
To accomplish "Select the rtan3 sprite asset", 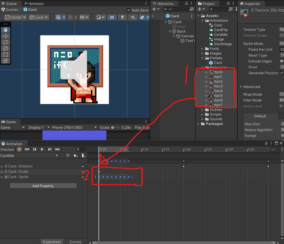I will pyautogui.click(x=218, y=86).
